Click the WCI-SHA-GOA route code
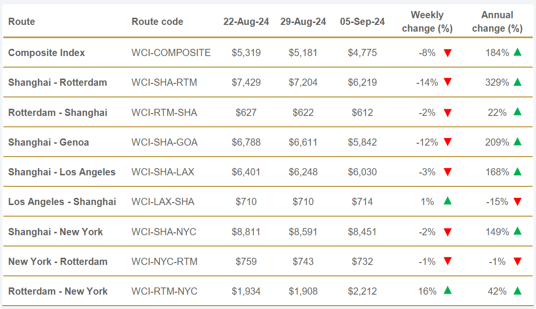 164,142
